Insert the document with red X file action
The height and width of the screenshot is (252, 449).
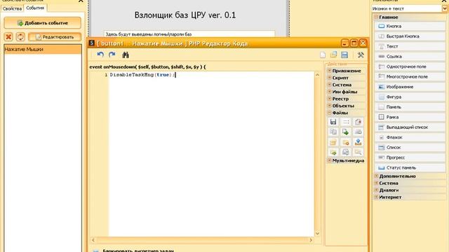358,122
